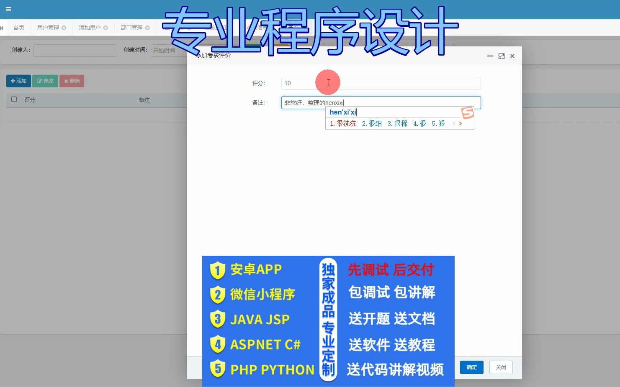Click the 评分 input containing 10
Viewport: 620px width, 387px height.
click(381, 83)
